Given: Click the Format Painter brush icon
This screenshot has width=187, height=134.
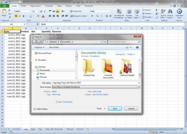Looking at the screenshot, I should [9, 17].
